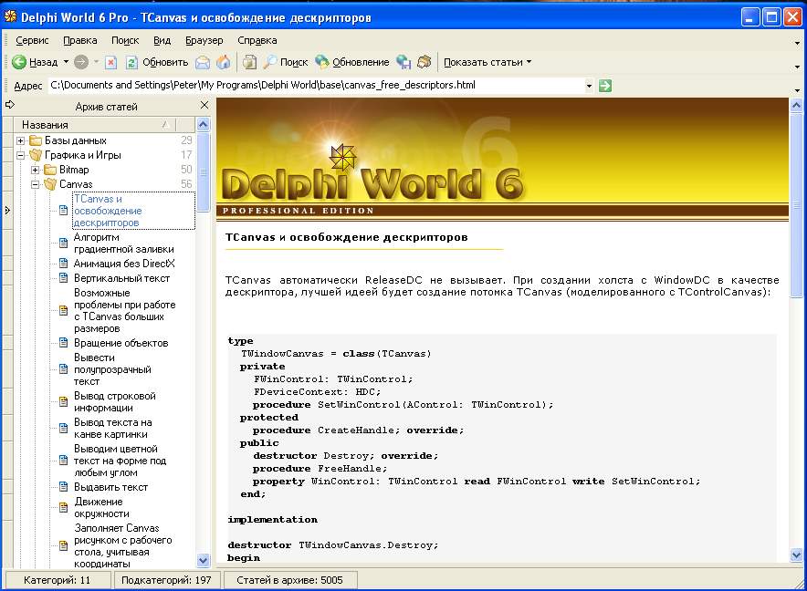Click the envelope mail toolbar icon
Image resolution: width=807 pixels, height=591 pixels.
203,62
